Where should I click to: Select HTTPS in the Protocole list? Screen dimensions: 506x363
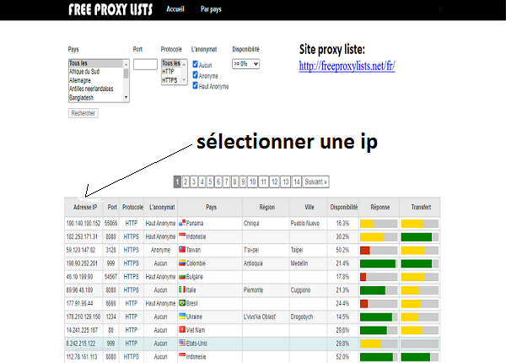pyautogui.click(x=171, y=80)
